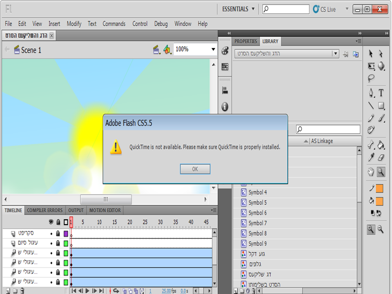392x294 pixels.
Task: Toggle outline square of סקריפט layer
Action: tap(66, 234)
